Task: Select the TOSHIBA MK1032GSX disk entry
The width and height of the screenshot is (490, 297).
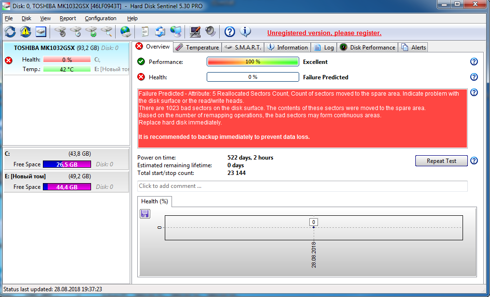Action: [66, 59]
